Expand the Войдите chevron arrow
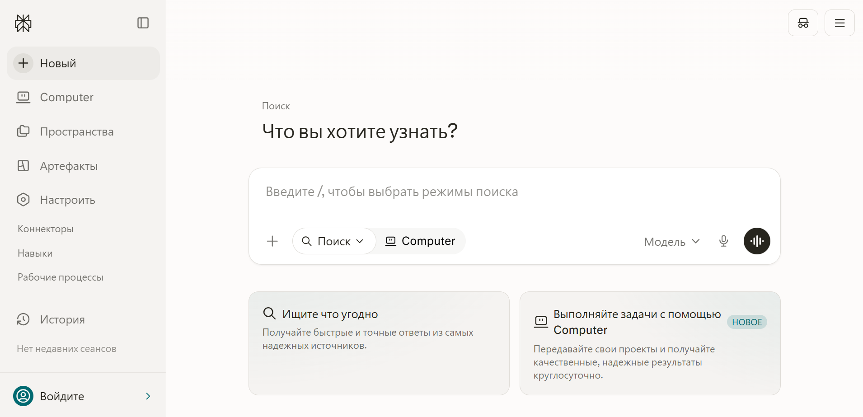 coord(148,396)
